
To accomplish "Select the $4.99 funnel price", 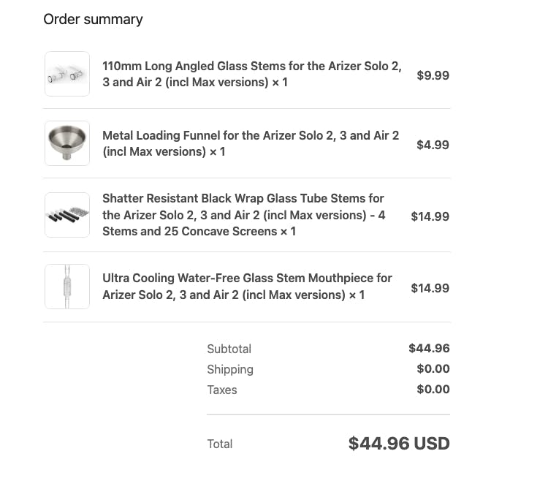I will [433, 145].
